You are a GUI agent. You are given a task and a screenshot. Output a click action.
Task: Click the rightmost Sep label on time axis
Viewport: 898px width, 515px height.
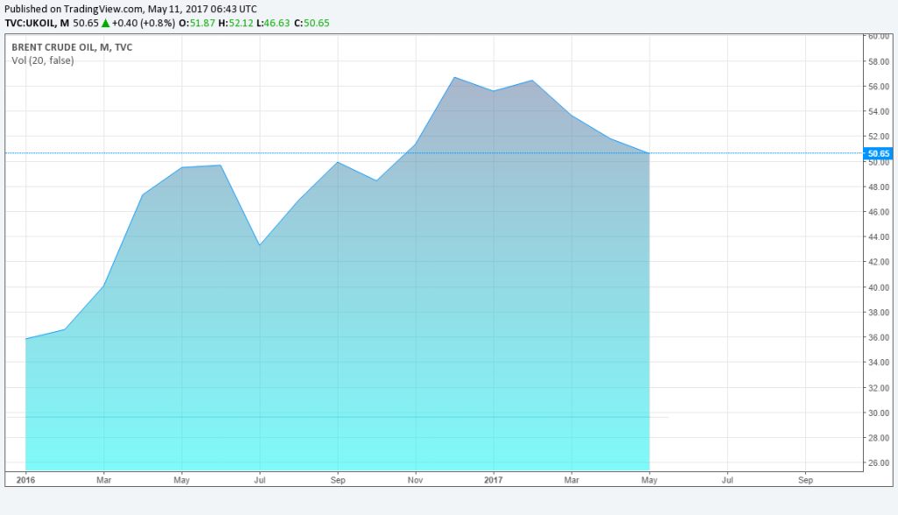[x=805, y=480]
